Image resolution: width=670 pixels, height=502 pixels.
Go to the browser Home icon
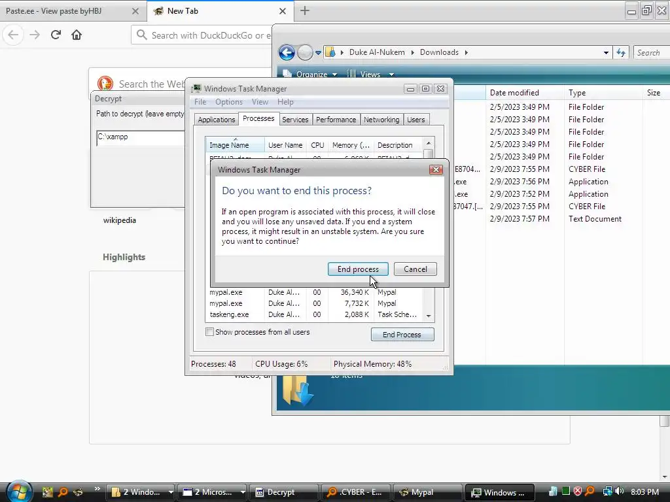tap(77, 35)
